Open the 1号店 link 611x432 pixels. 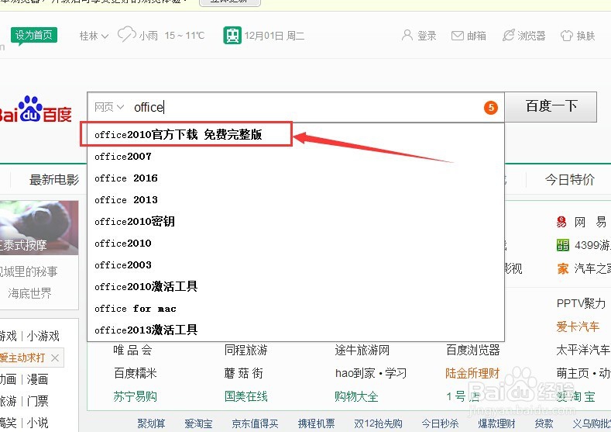(462, 396)
